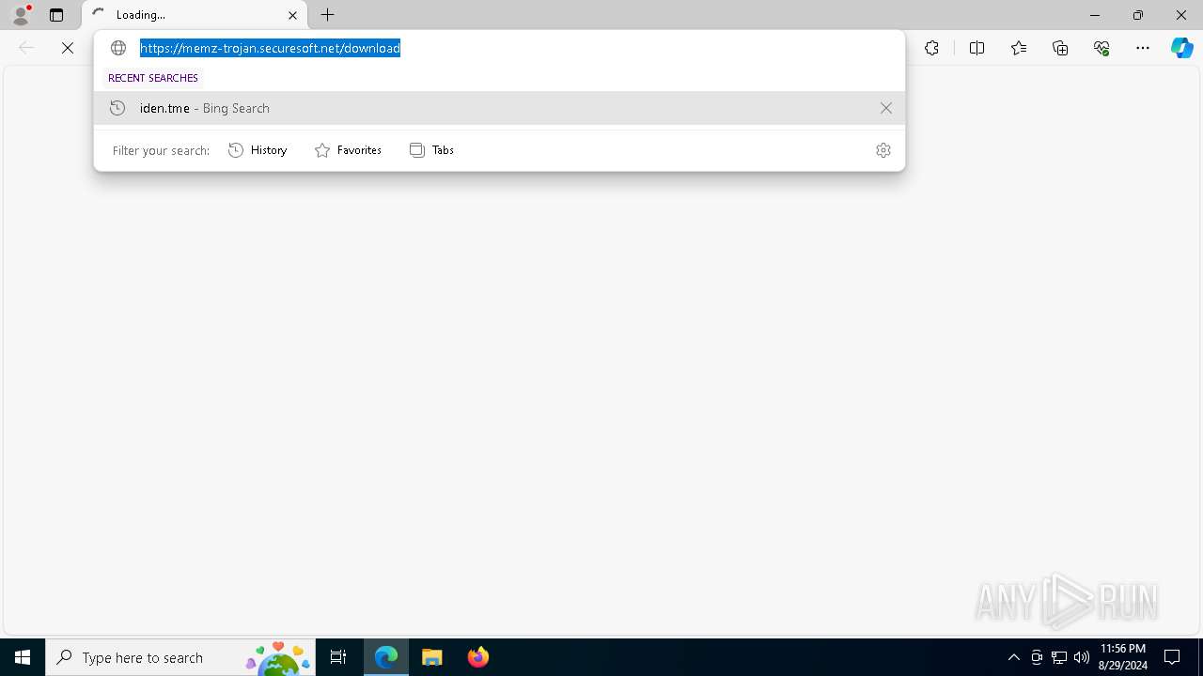This screenshot has width=1203, height=676.
Task: Open Microsoft Edge taskbar icon
Action: [x=386, y=657]
